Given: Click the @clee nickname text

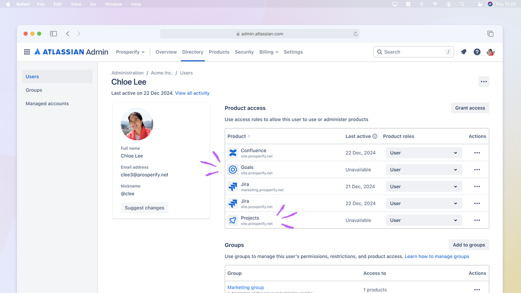Looking at the screenshot, I should [x=128, y=193].
